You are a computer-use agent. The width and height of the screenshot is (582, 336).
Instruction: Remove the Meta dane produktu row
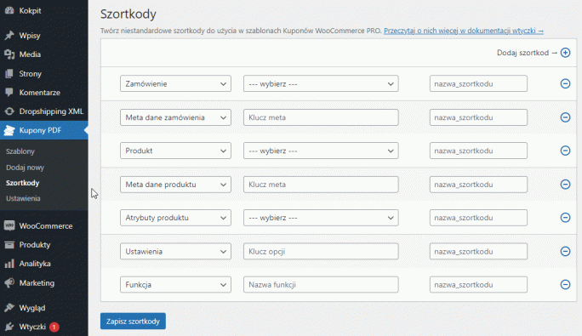(x=565, y=184)
